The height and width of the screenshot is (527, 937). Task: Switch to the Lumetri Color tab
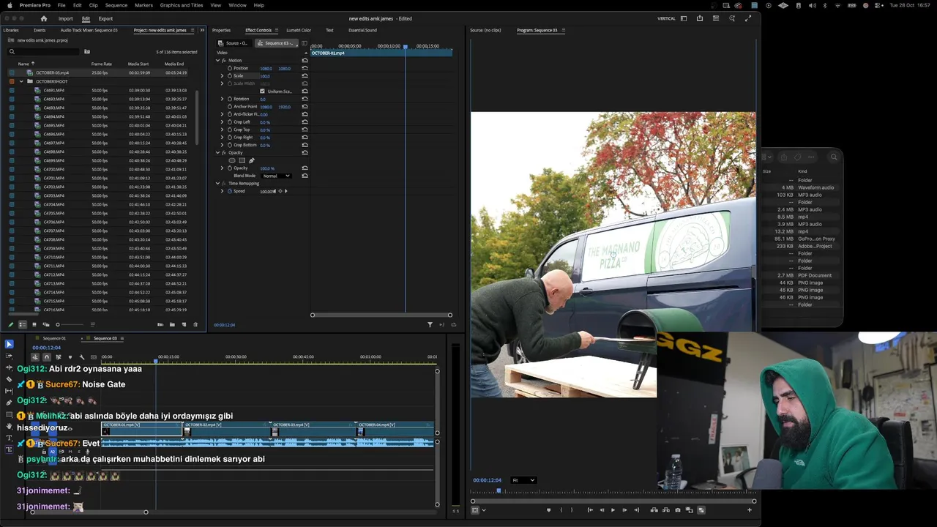tap(299, 30)
